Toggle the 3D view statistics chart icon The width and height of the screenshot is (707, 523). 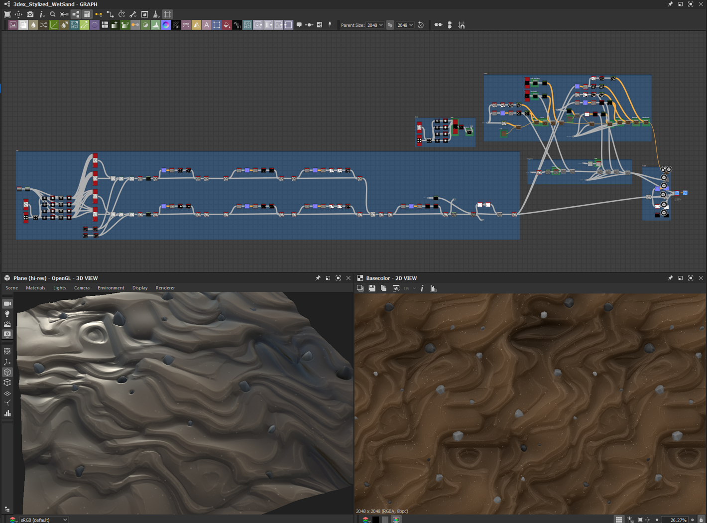click(x=7, y=413)
